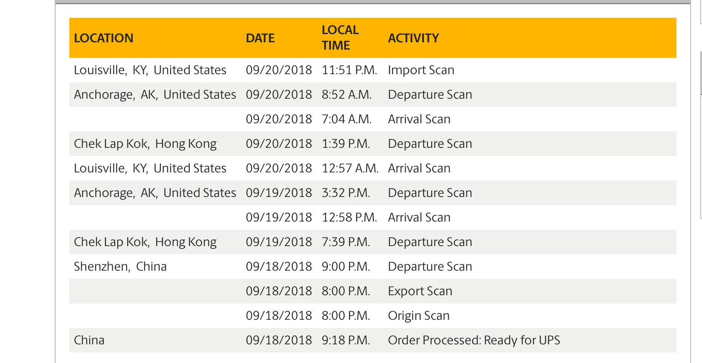Screen dimensions: 702x363
Task: Click the Shenzhen, China location cell
Action: (120, 267)
